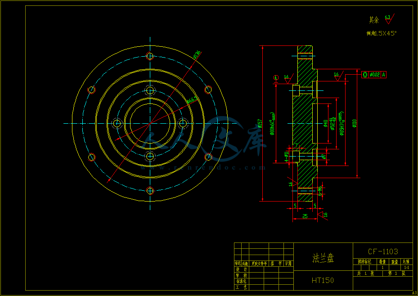Click the φ0.02 A geometric tolerance frame

click(374, 75)
